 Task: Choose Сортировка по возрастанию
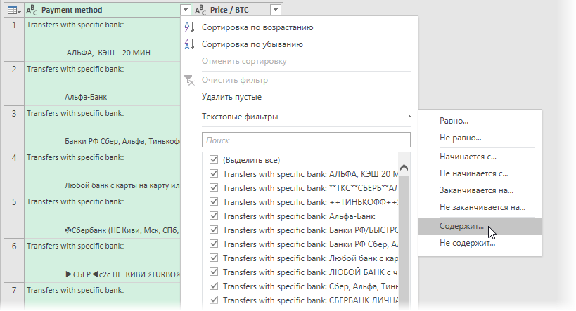(257, 27)
